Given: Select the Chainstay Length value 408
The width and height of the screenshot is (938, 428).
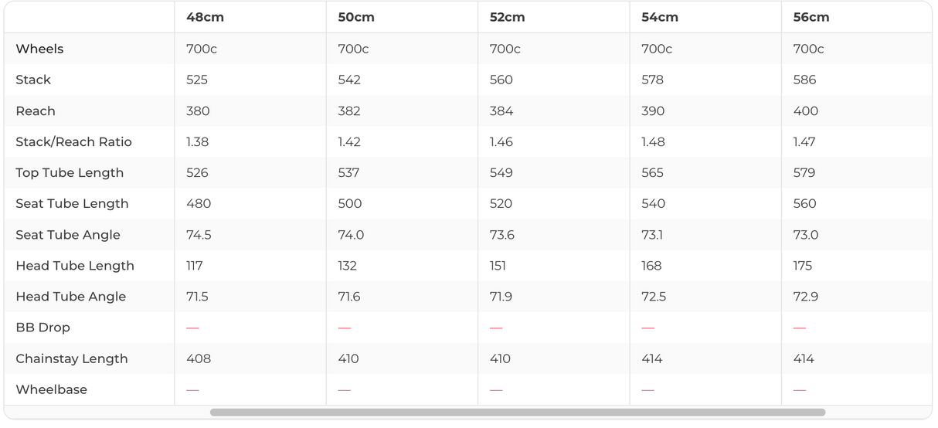Looking at the screenshot, I should [x=199, y=358].
